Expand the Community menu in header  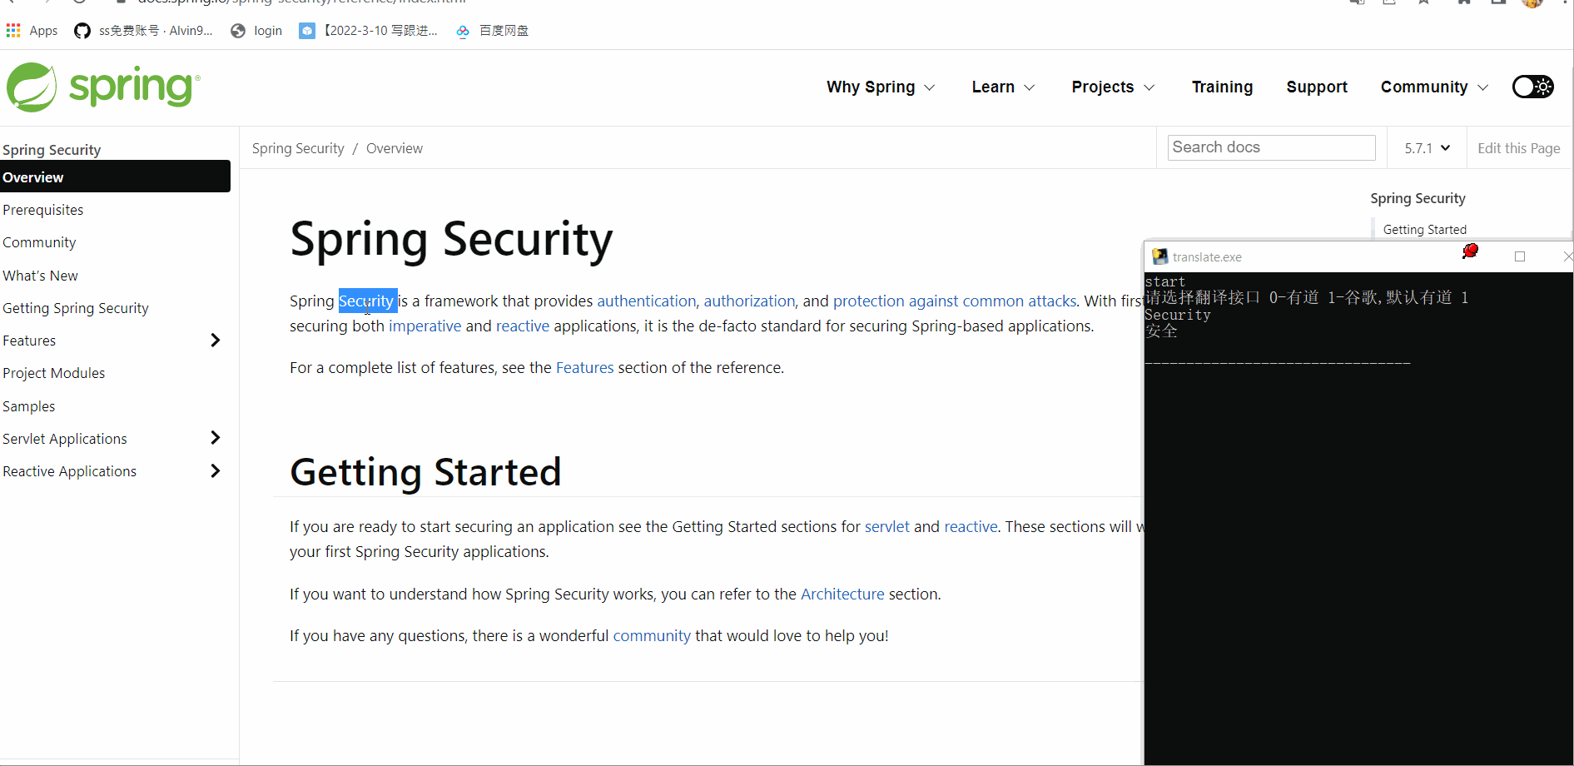click(x=1434, y=87)
